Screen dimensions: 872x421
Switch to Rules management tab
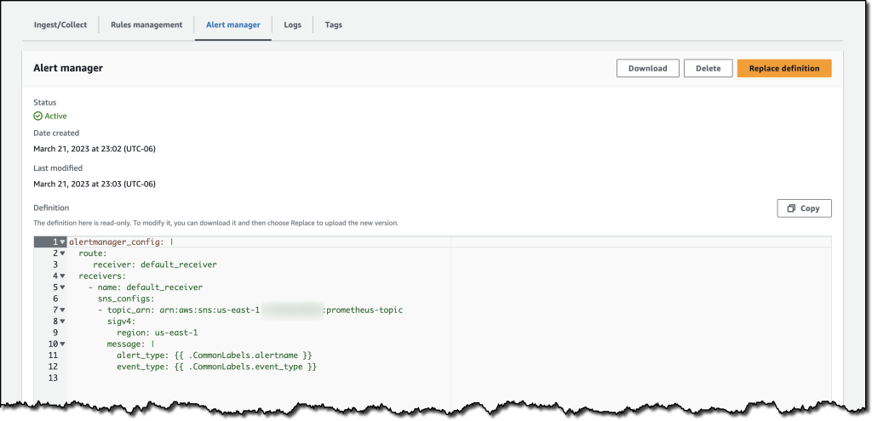pos(146,25)
